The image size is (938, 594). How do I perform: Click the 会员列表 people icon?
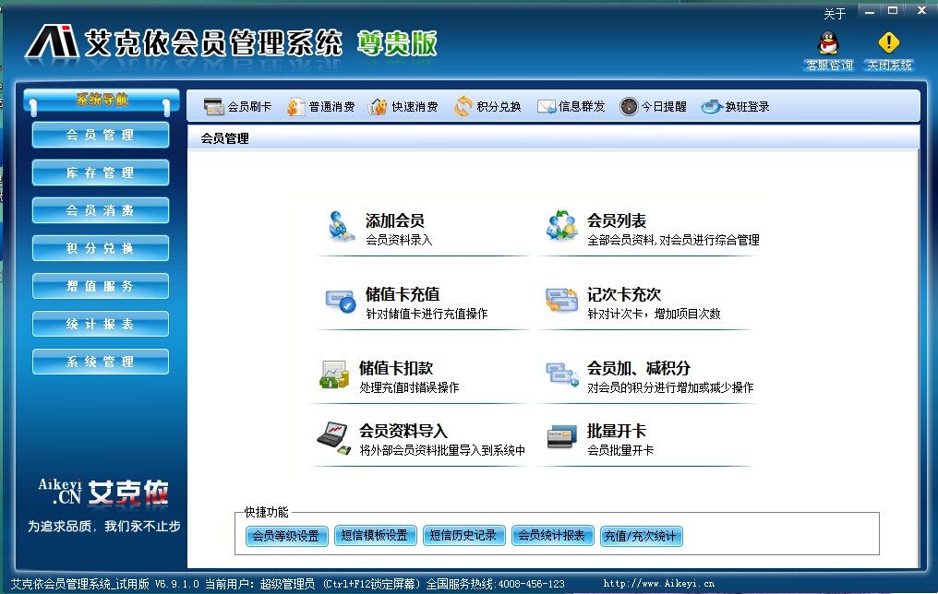(x=561, y=225)
